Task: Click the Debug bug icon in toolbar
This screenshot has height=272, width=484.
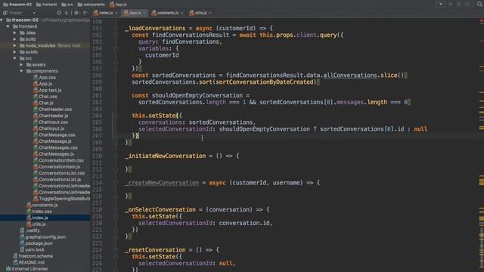Action: tap(459, 5)
